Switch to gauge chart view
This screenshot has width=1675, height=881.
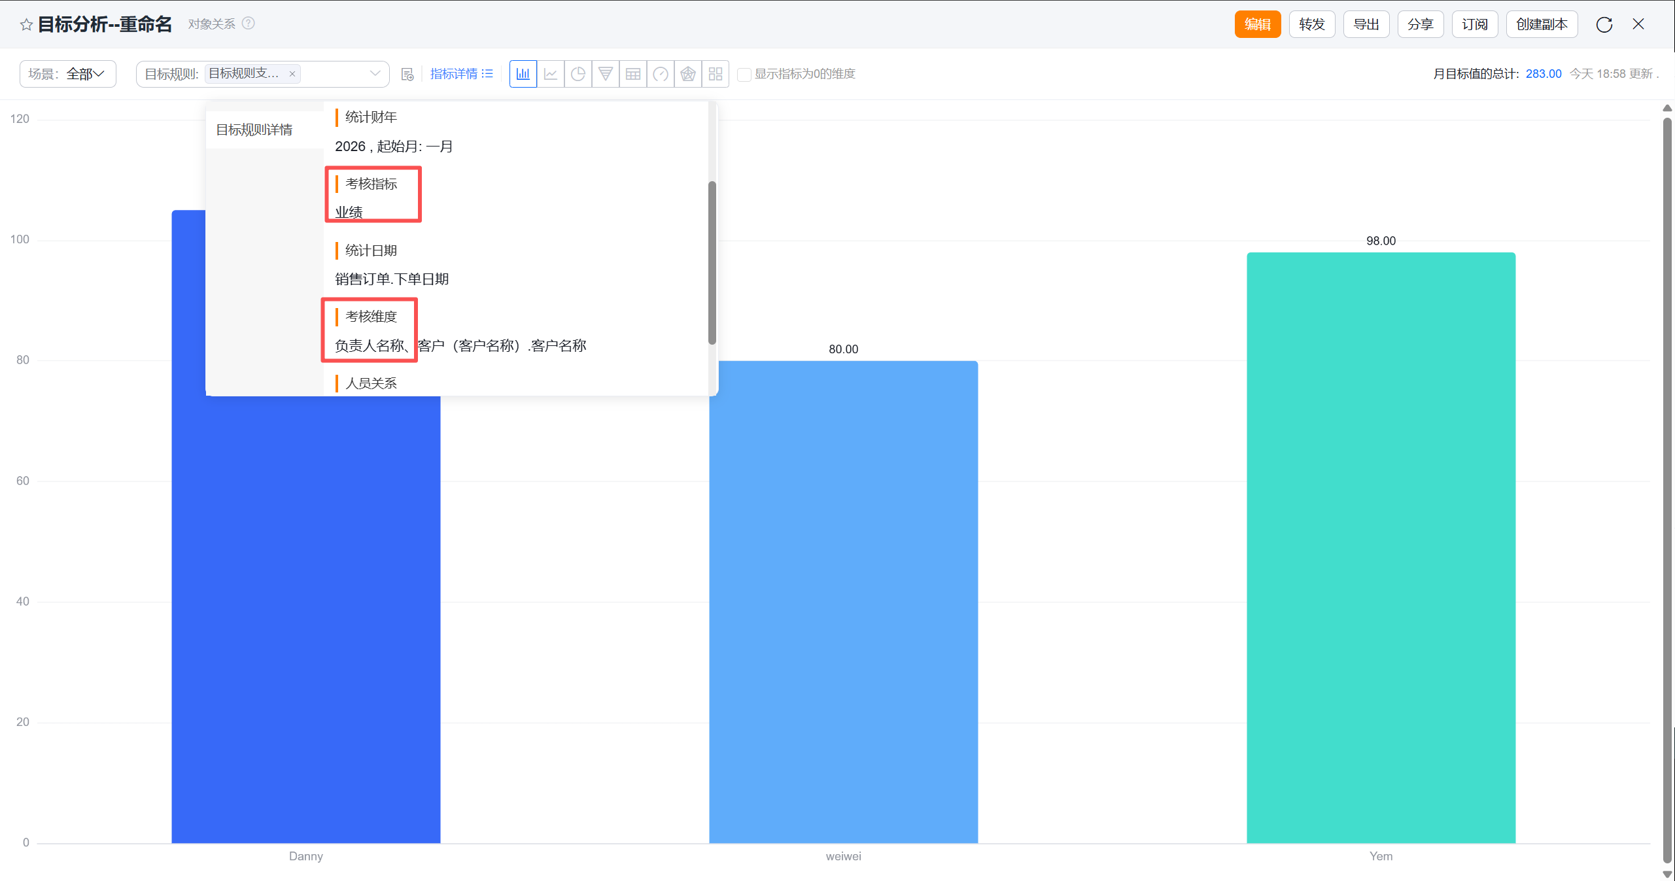[x=661, y=74]
